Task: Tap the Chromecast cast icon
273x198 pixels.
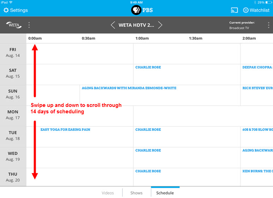Action: tap(234, 10)
